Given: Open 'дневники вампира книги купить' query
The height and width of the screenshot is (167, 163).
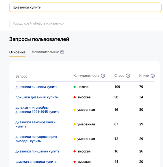Looking at the screenshot, I should 35,124.
